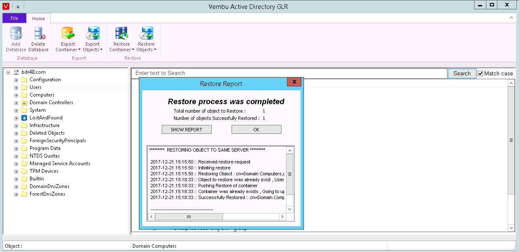
Task: Select the bdr40.com domain icon
Action: [17, 72]
